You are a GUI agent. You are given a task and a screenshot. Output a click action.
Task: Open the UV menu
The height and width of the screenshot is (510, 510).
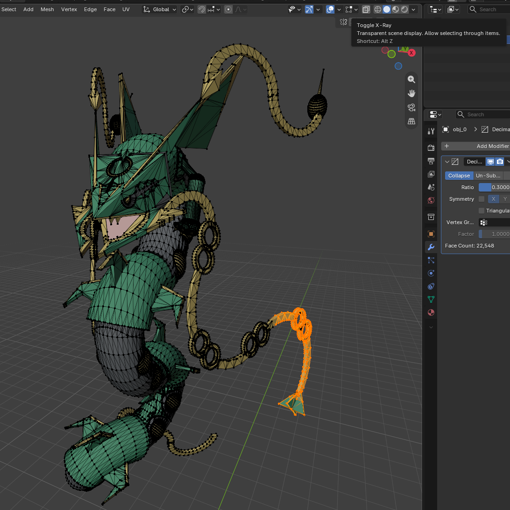(x=126, y=9)
